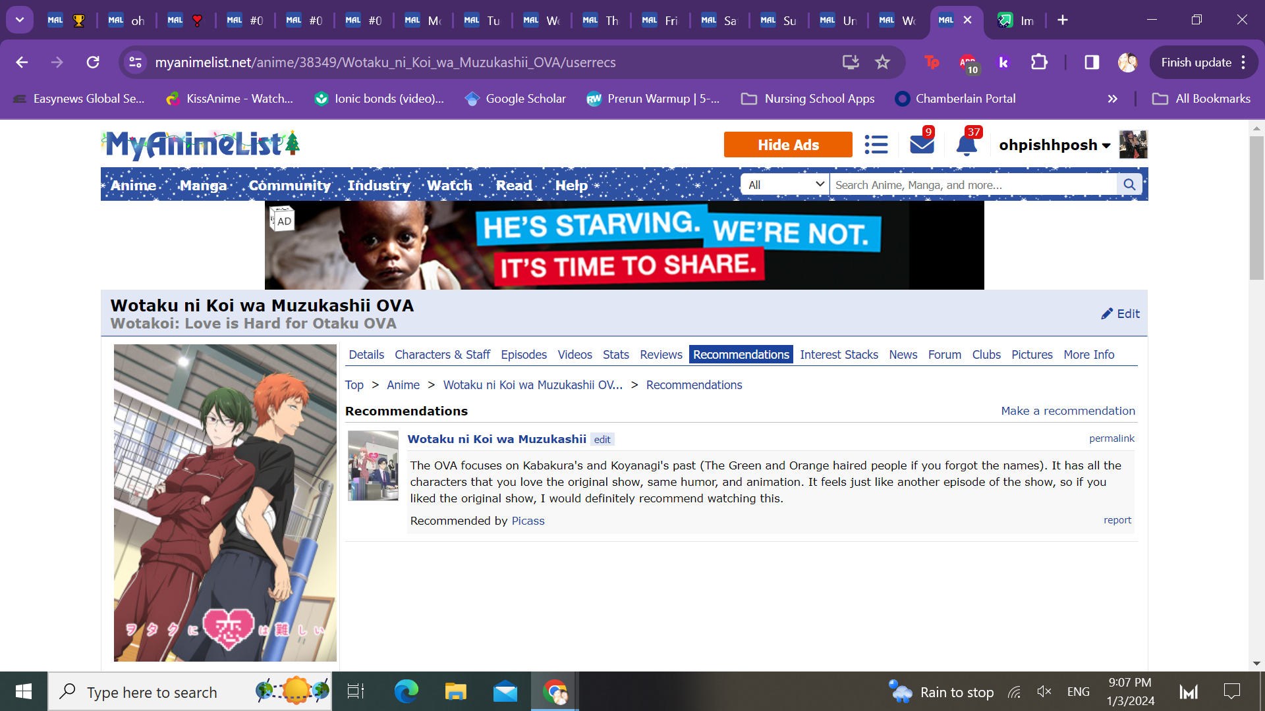1265x711 pixels.
Task: Click the recommended anime thumbnail
Action: [x=373, y=465]
